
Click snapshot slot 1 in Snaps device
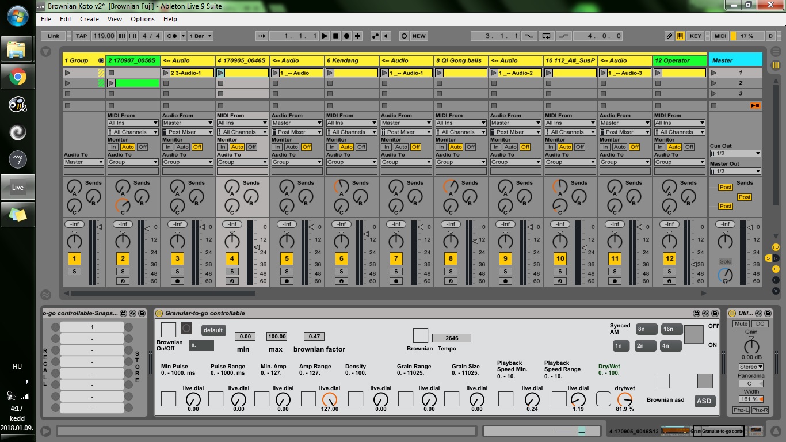click(x=92, y=327)
